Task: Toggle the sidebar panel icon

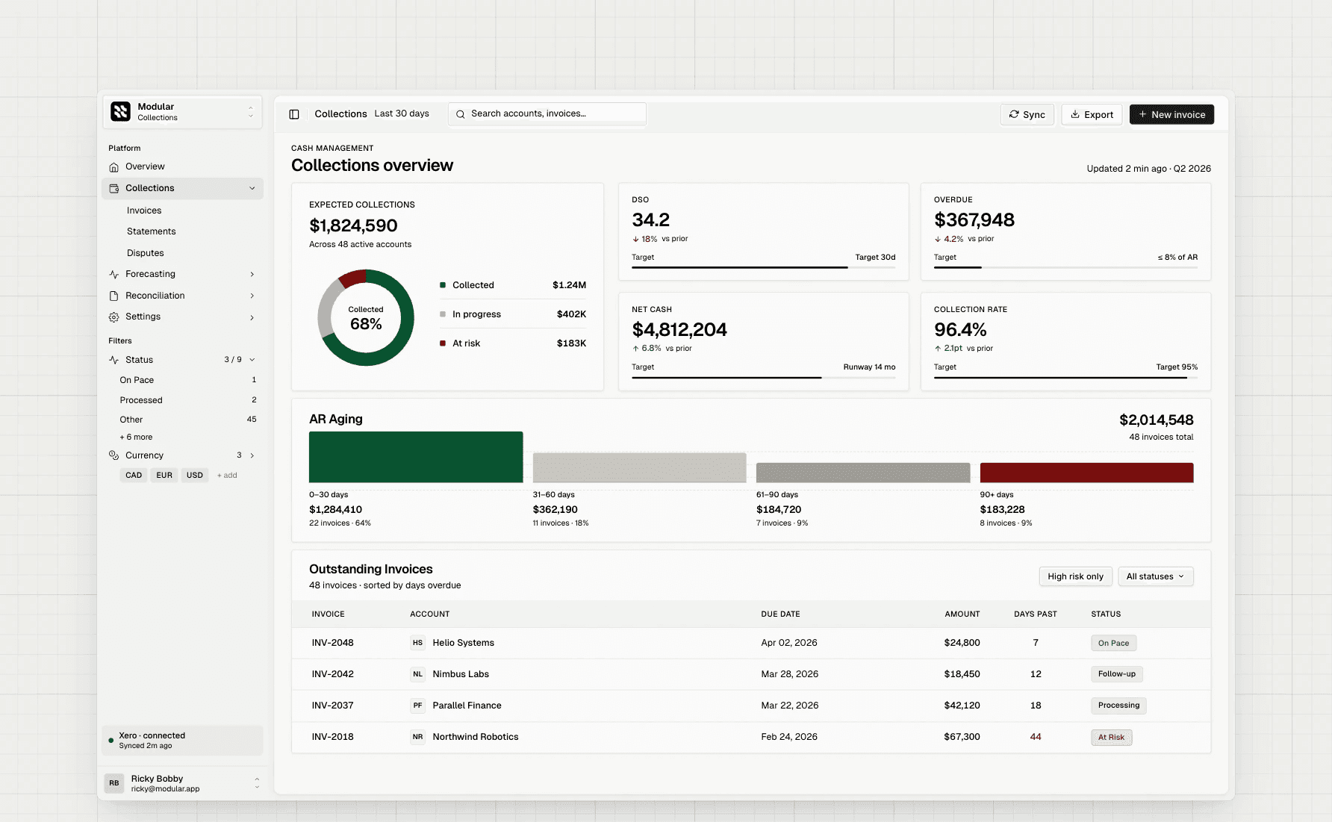Action: 294,114
